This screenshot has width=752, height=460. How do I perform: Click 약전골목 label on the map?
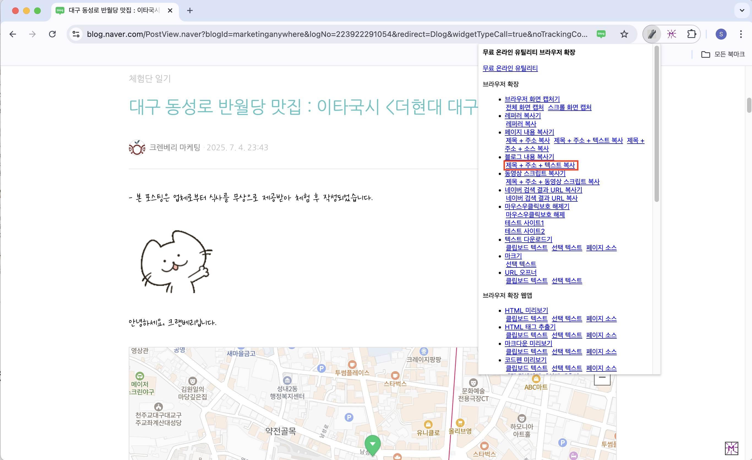click(x=280, y=431)
